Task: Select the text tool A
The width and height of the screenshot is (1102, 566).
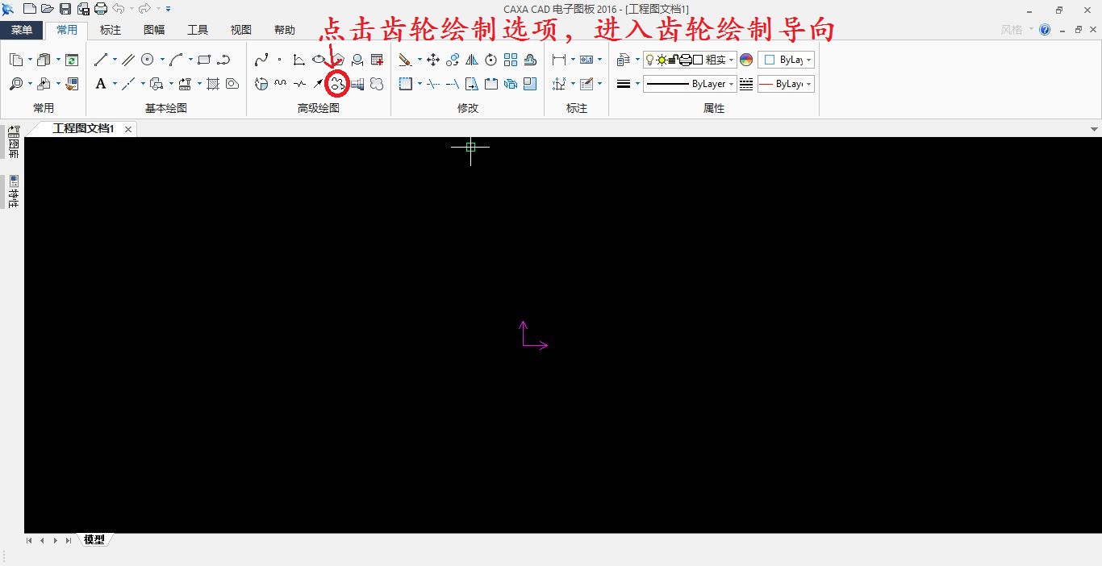Action: point(101,83)
